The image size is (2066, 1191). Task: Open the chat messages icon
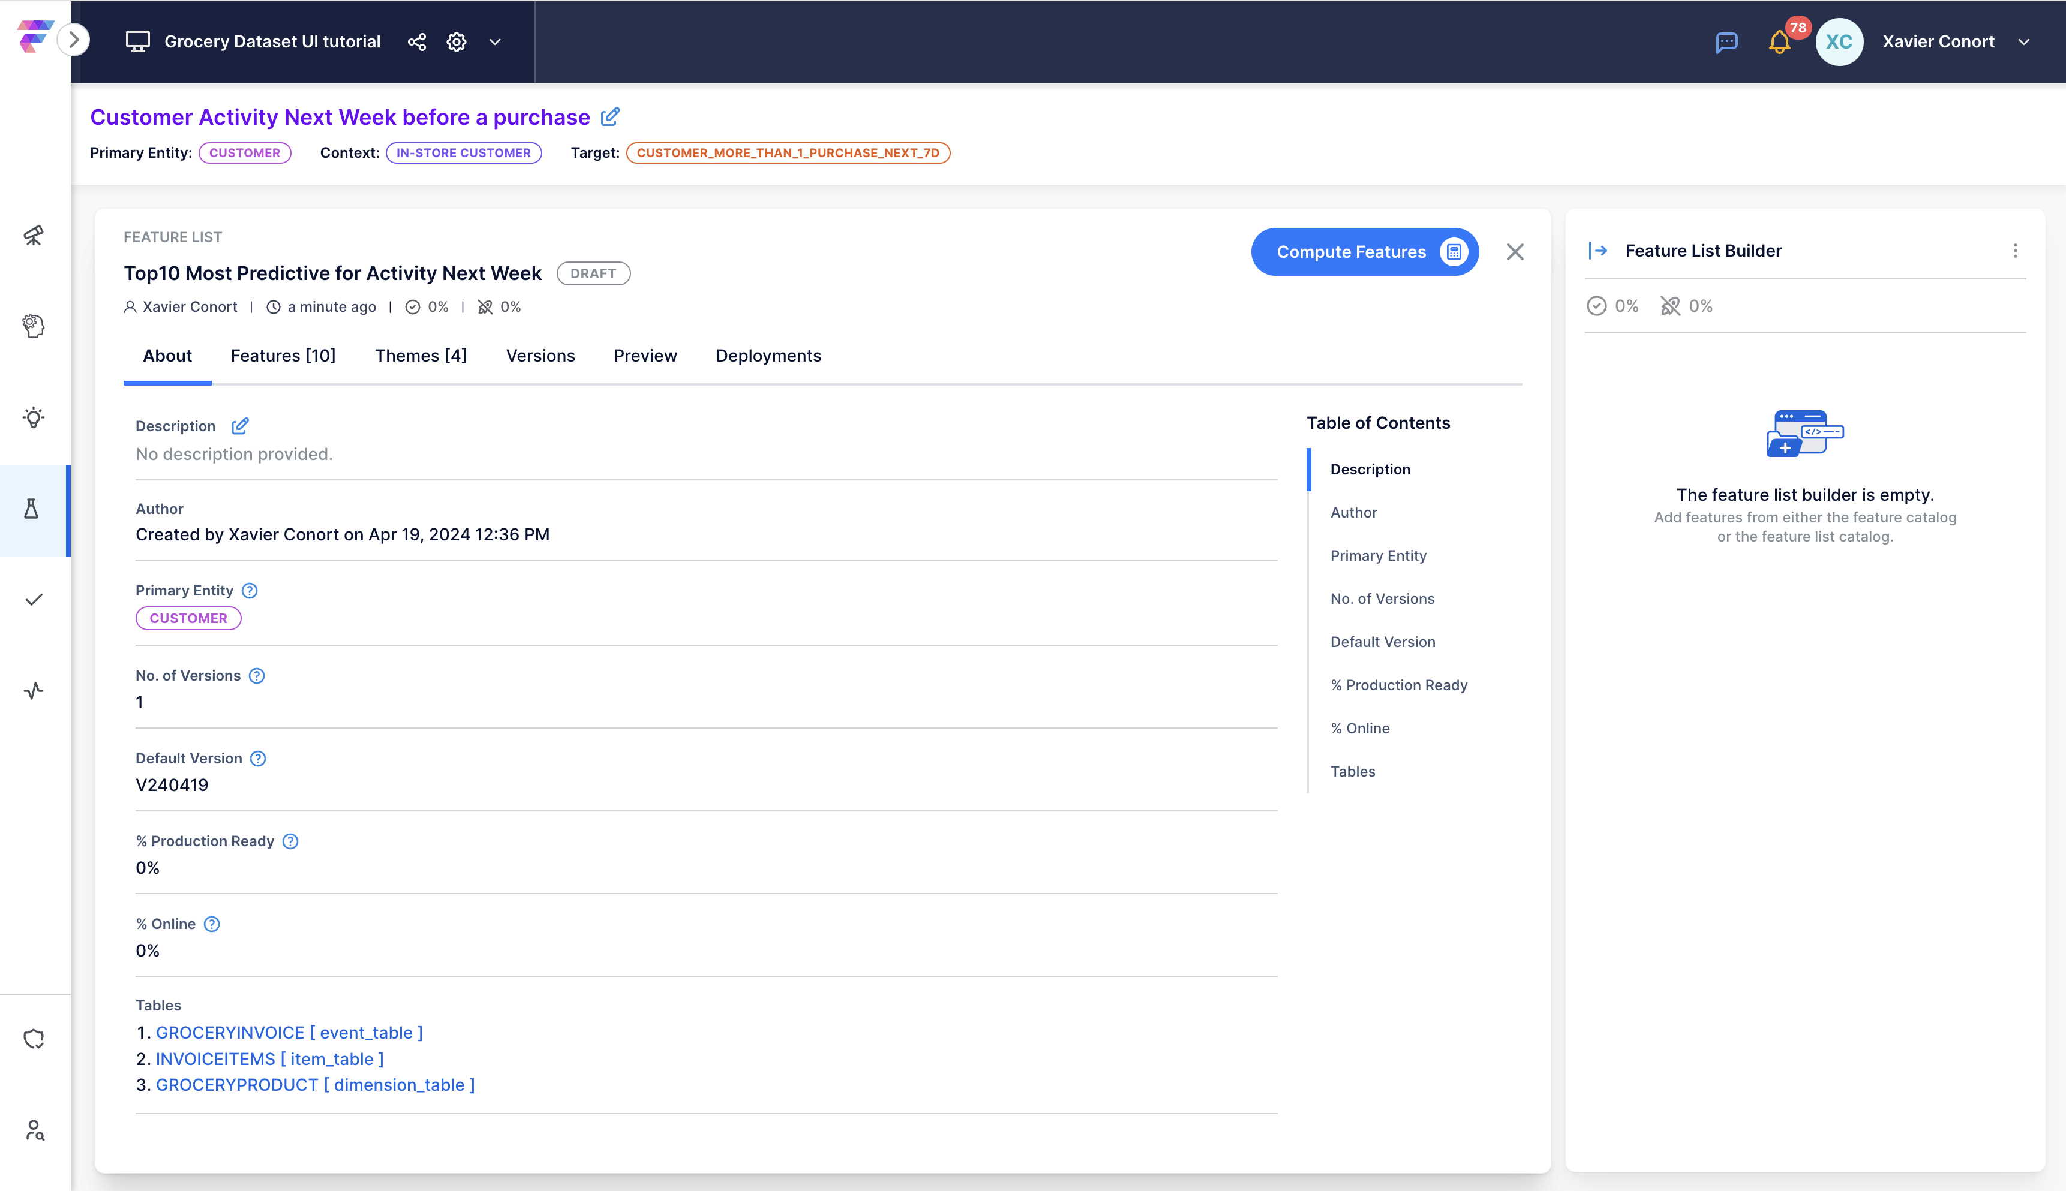click(x=1726, y=42)
